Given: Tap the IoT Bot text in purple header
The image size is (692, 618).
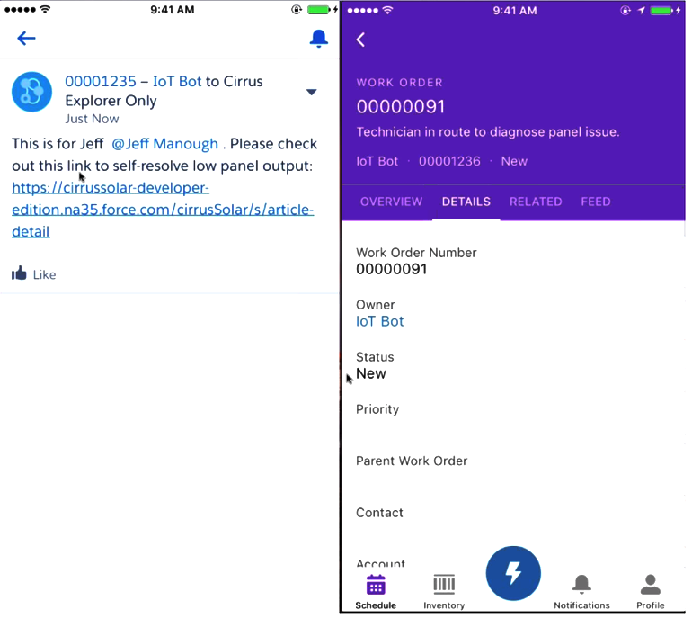Looking at the screenshot, I should [377, 161].
